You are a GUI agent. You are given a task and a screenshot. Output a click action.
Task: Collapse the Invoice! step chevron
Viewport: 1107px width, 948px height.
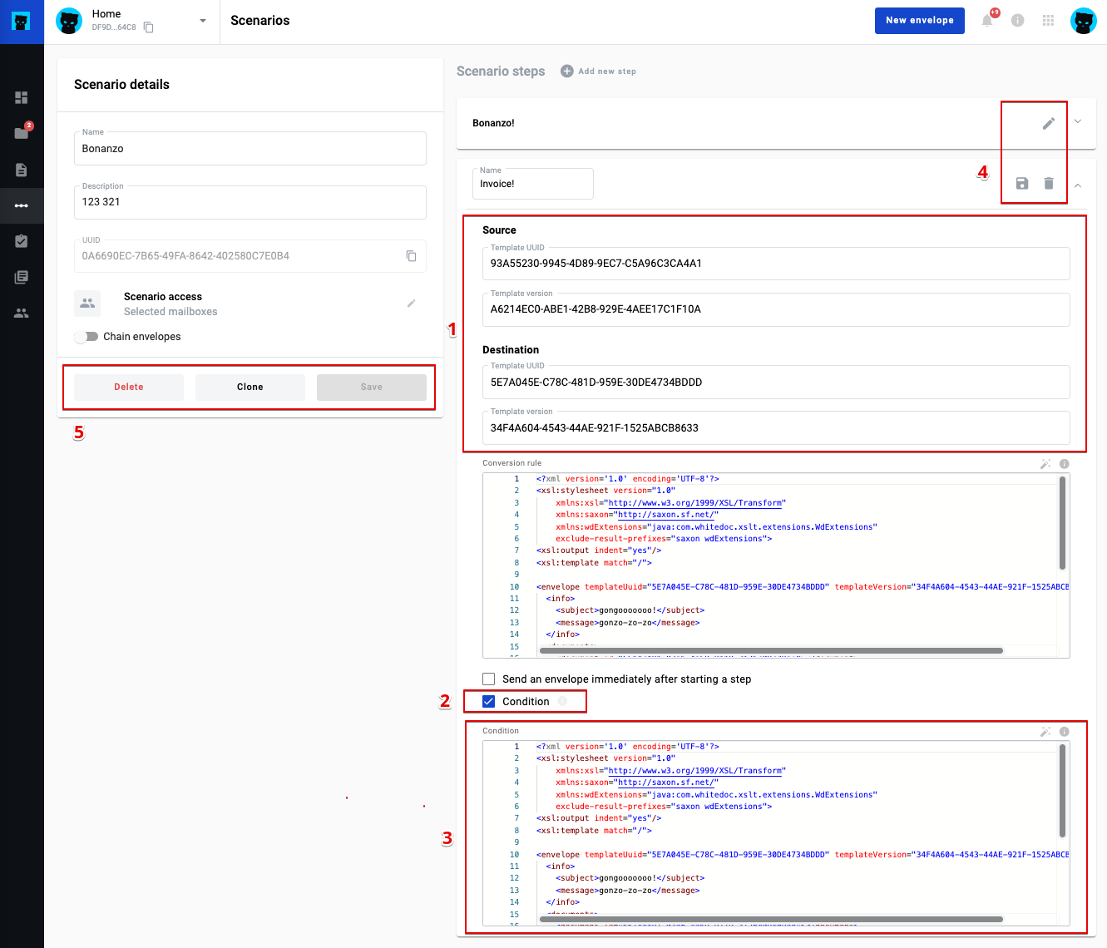1078,185
